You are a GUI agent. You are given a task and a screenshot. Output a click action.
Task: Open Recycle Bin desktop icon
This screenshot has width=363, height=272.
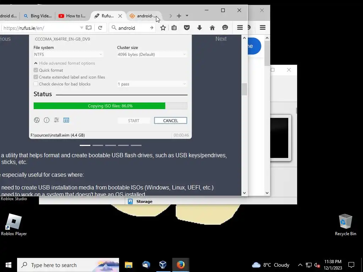click(345, 225)
